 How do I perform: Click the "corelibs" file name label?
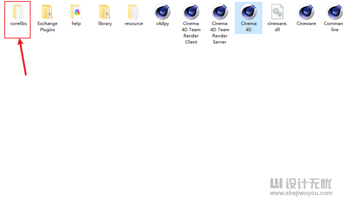pos(19,24)
